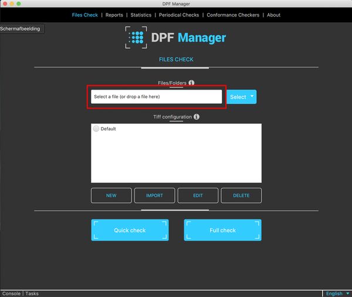The height and width of the screenshot is (297, 352).
Task: Click the IMPORT configuration button
Action: [x=154, y=195]
